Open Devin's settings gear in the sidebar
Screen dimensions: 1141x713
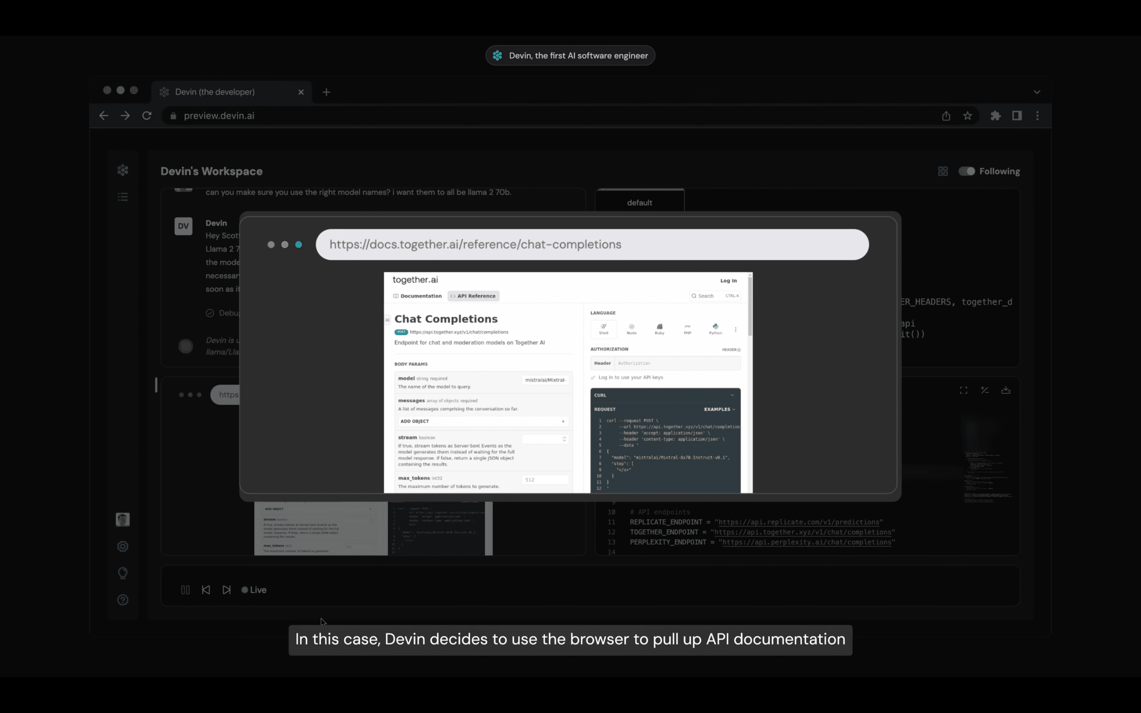(122, 546)
